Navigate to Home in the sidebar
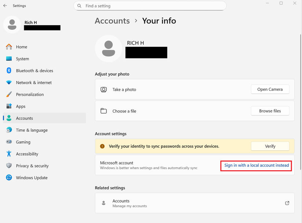Screen dimensions: 302x223 (x=9, y=47)
